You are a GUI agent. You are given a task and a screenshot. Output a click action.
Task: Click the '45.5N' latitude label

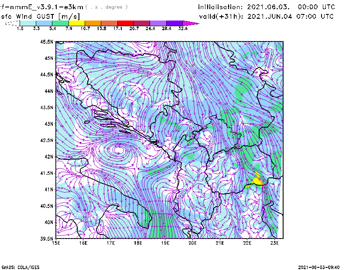coord(47,42)
